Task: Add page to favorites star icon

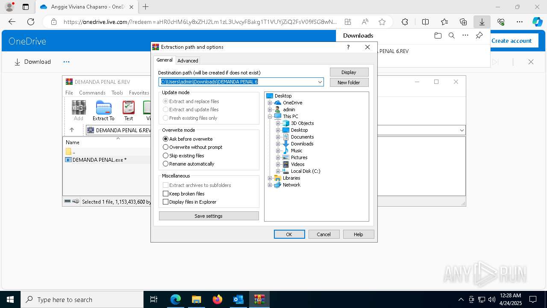Action: [x=382, y=22]
